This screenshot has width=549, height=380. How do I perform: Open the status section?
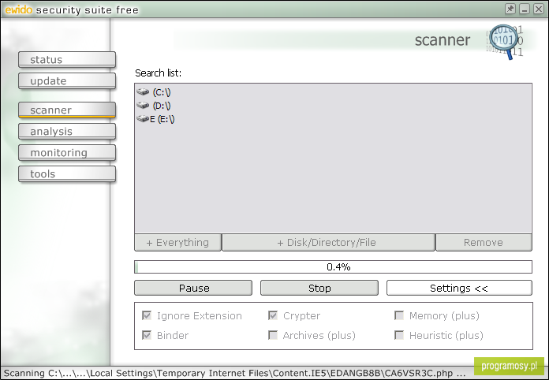tap(67, 59)
